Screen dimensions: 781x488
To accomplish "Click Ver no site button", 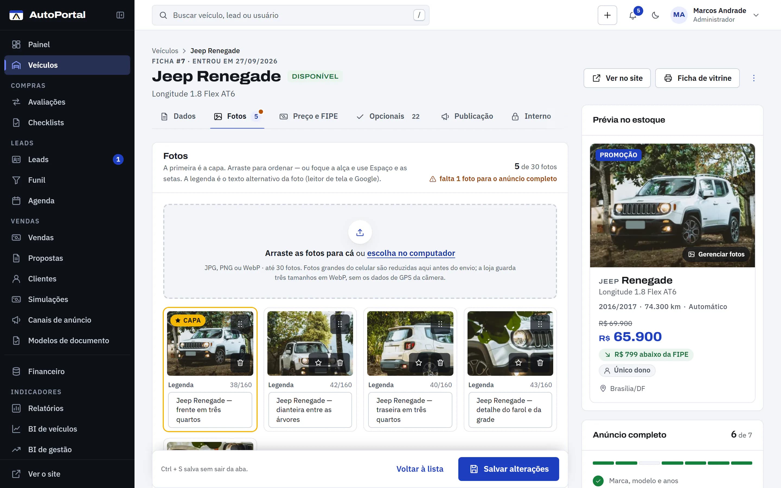I will (x=617, y=78).
